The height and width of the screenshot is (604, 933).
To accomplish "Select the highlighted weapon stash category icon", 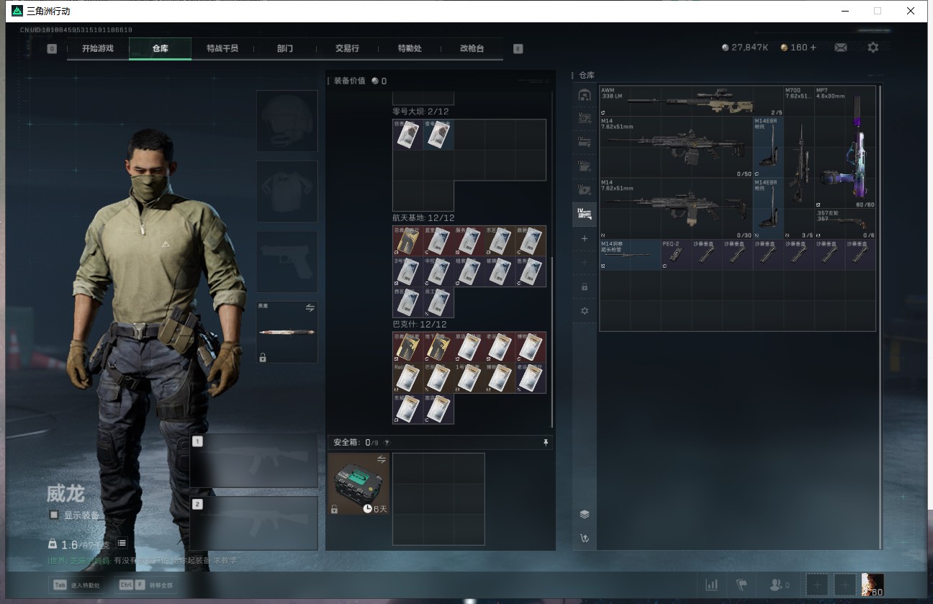I will coord(585,213).
